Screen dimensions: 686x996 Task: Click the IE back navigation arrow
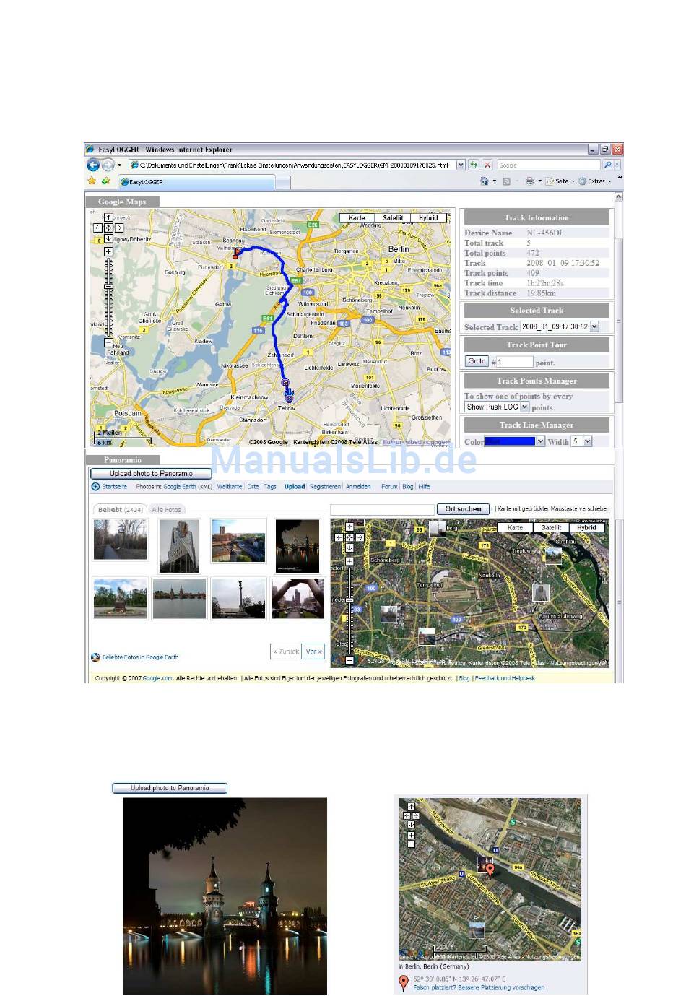93,165
